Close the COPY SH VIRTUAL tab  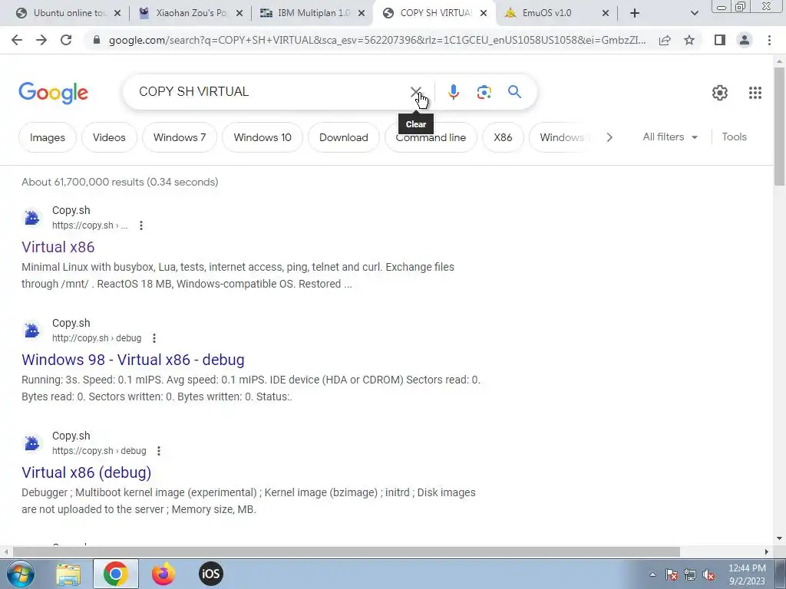coord(484,14)
